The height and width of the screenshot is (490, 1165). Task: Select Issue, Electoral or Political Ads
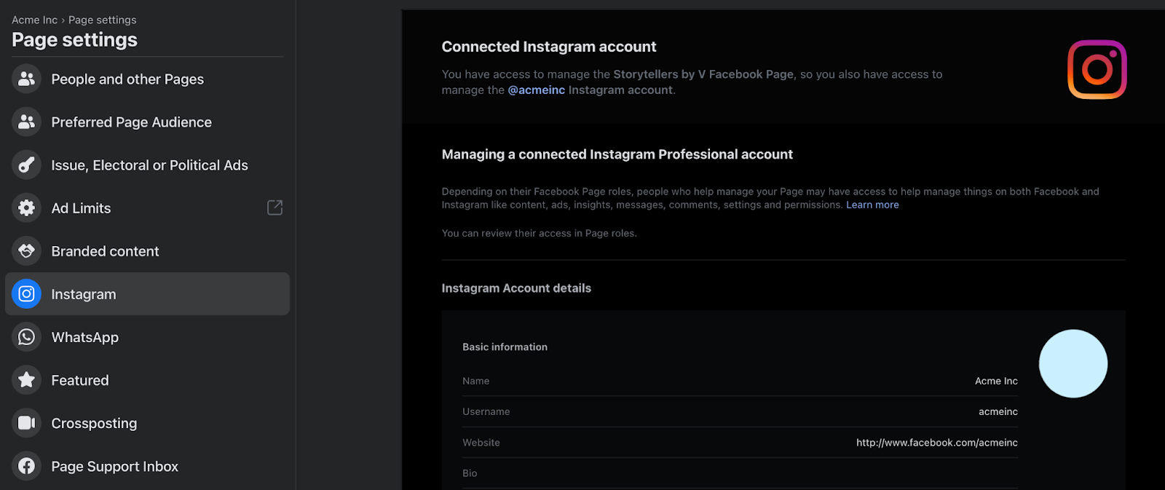(x=147, y=165)
